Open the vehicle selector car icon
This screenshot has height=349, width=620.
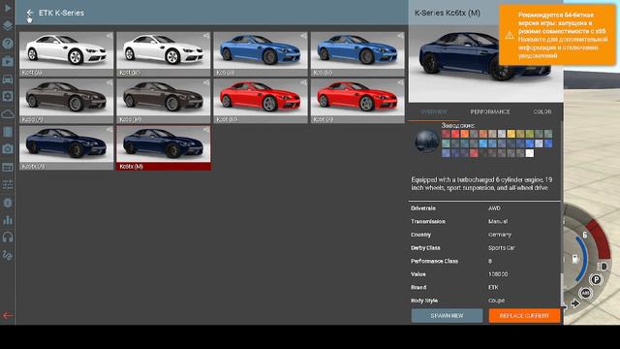click(x=8, y=79)
